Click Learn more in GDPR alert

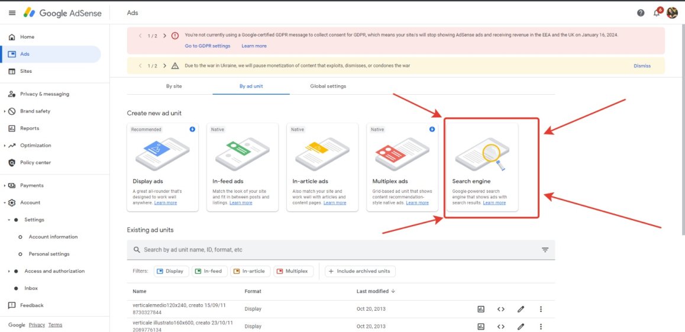[x=254, y=46]
